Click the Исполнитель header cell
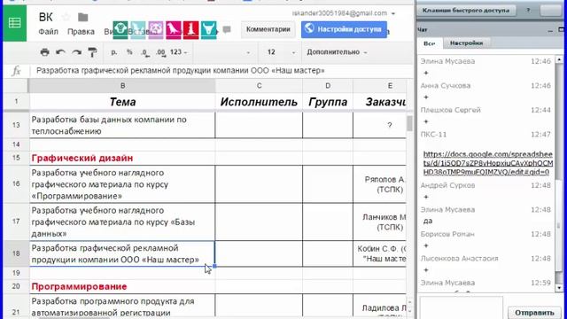Screen dimensions: 567x319 coord(259,102)
